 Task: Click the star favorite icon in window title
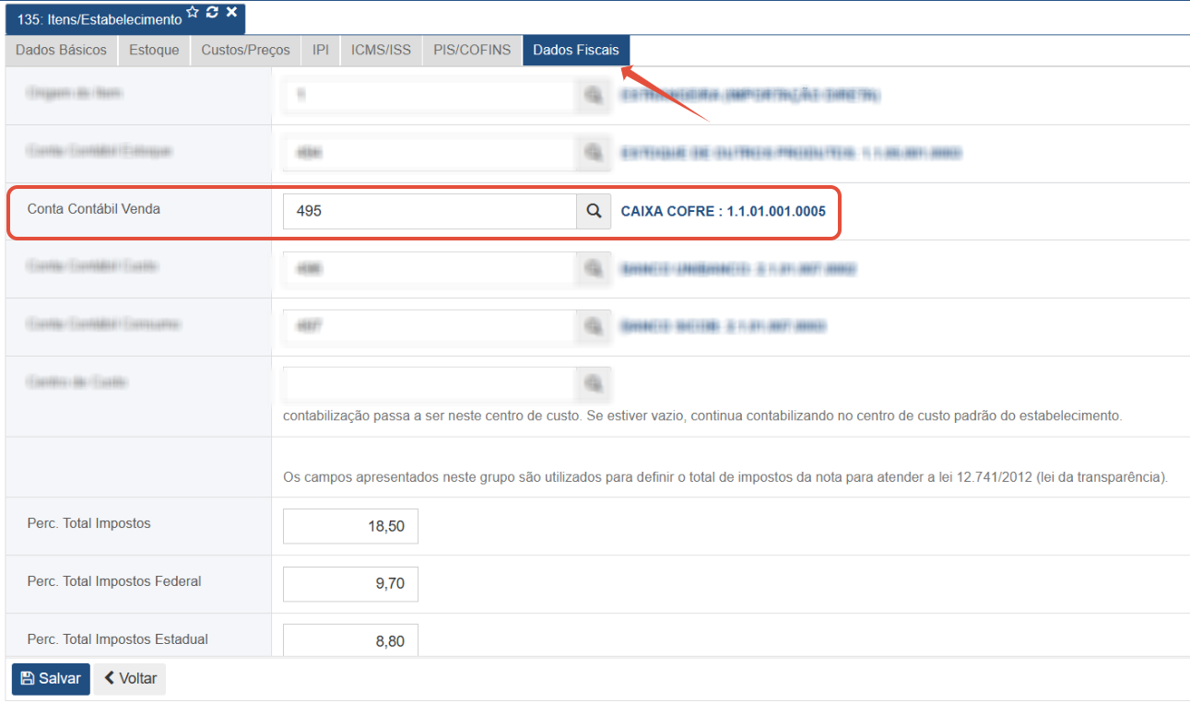(x=193, y=12)
